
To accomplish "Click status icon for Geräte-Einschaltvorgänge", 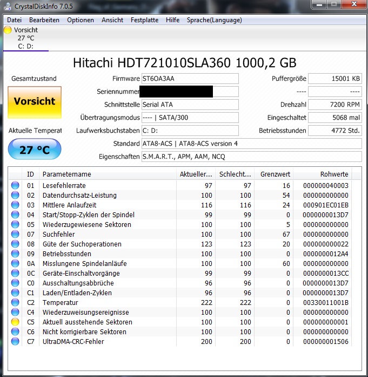I will click(x=15, y=273).
